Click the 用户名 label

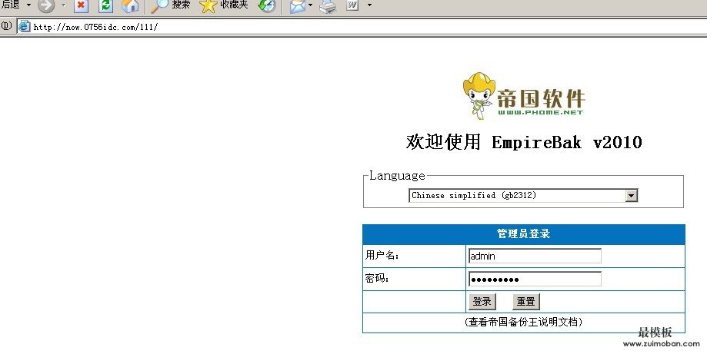point(382,256)
